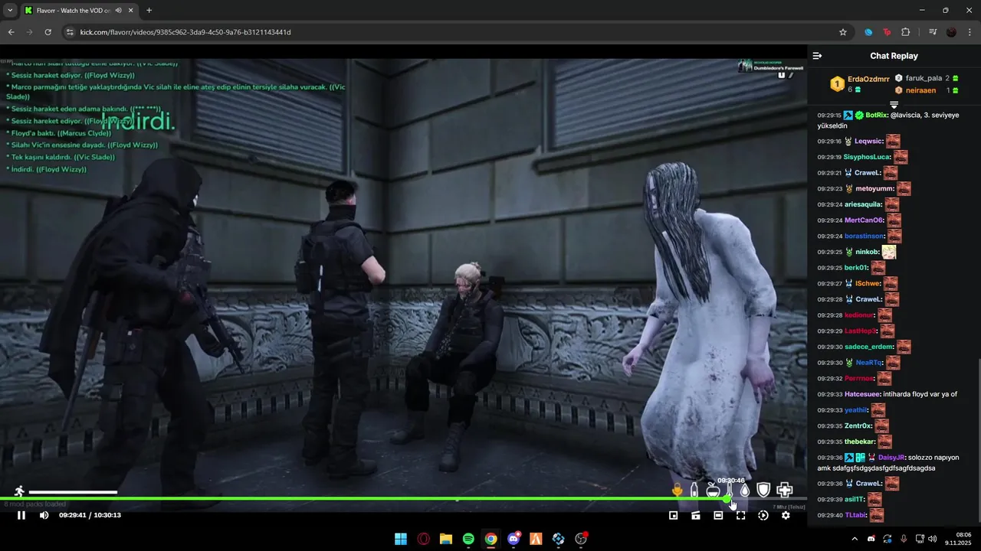Click sadece_erdem username in chat
Image resolution: width=981 pixels, height=551 pixels.
pos(869,347)
